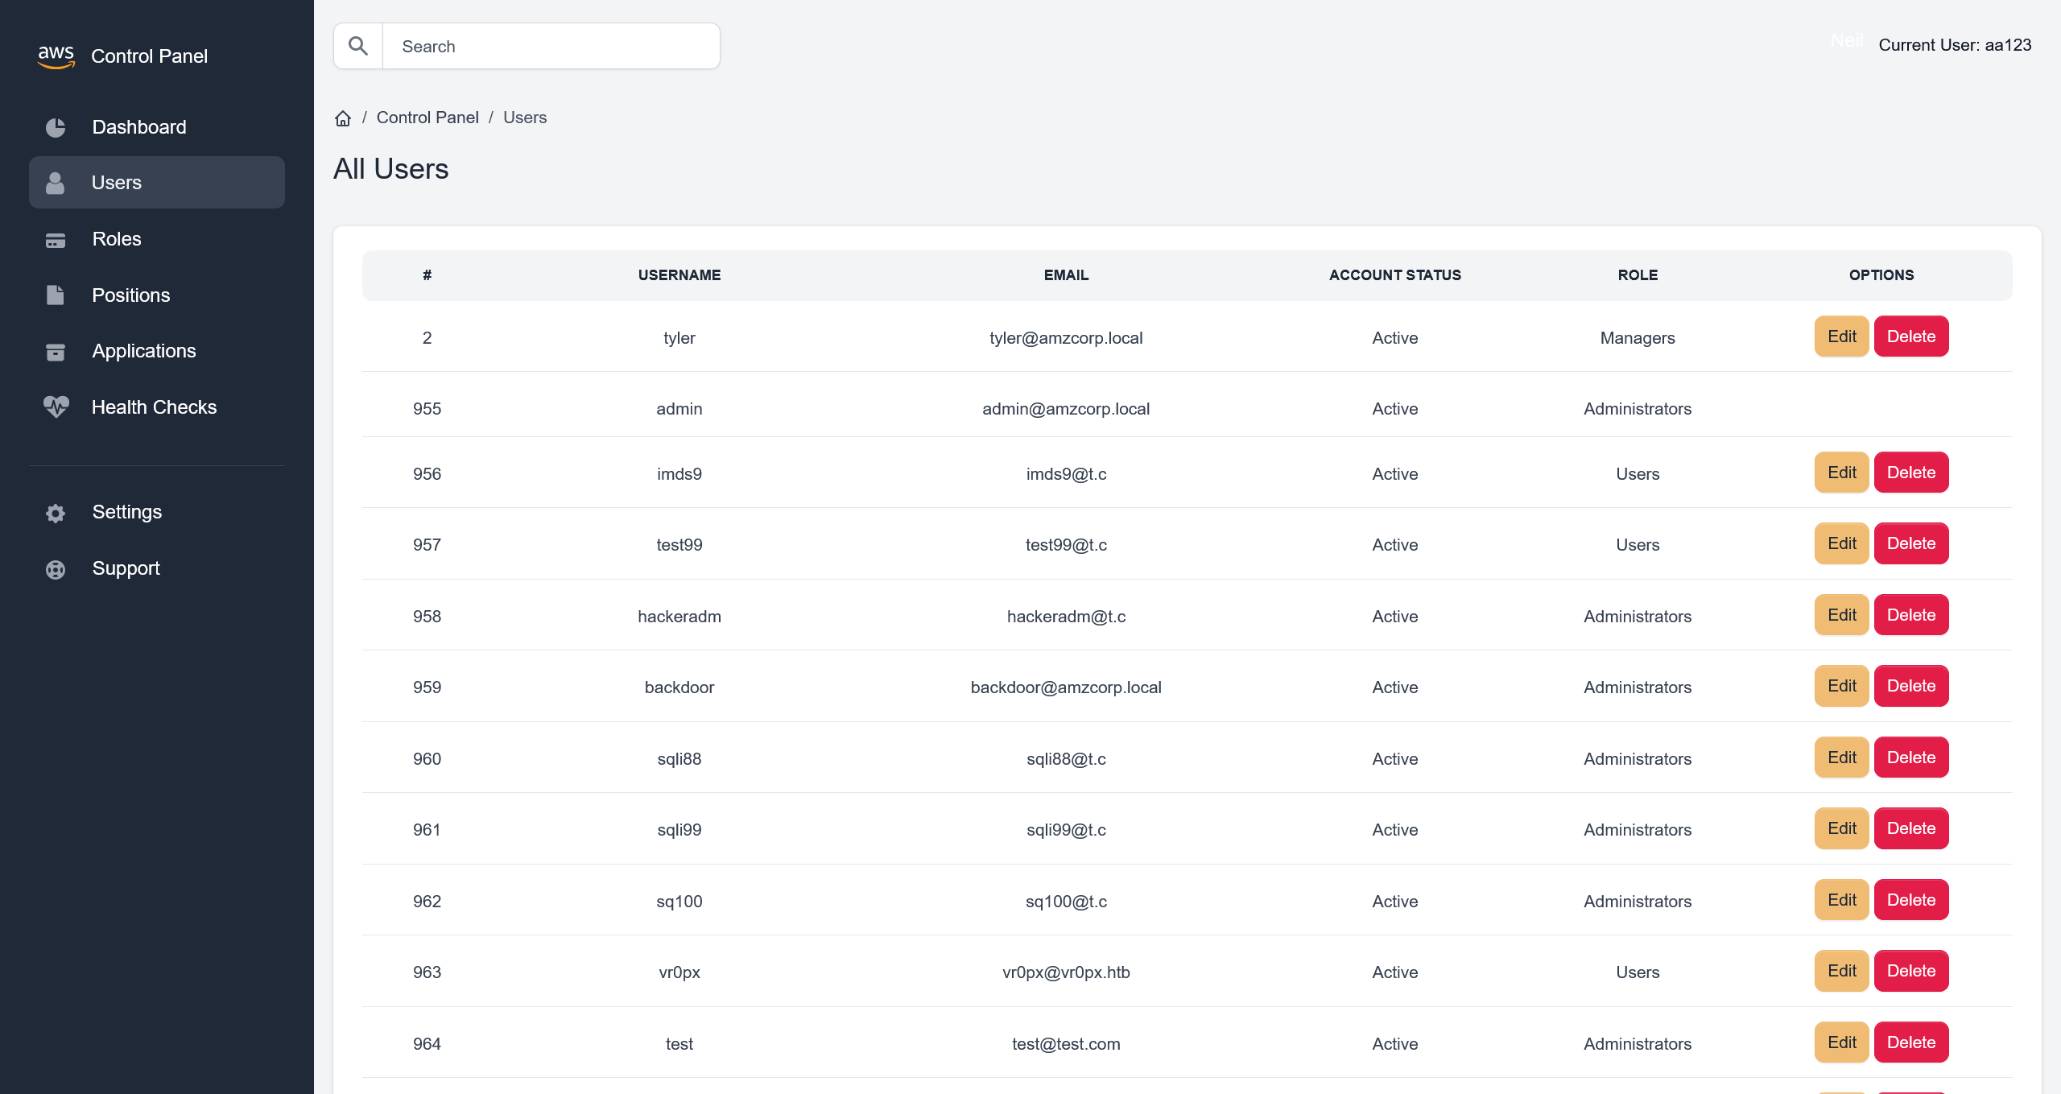The image size is (2061, 1094).
Task: Click the Settings gear icon
Action: (56, 513)
